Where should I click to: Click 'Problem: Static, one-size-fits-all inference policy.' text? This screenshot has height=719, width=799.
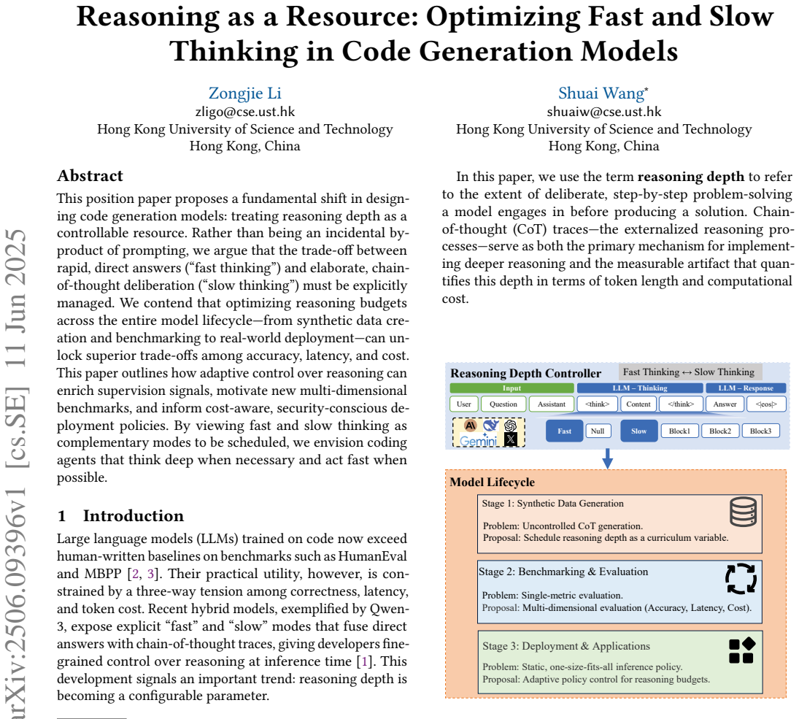[582, 667]
